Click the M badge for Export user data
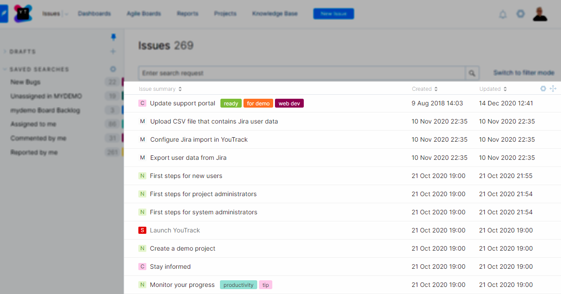The image size is (561, 294). point(142,158)
